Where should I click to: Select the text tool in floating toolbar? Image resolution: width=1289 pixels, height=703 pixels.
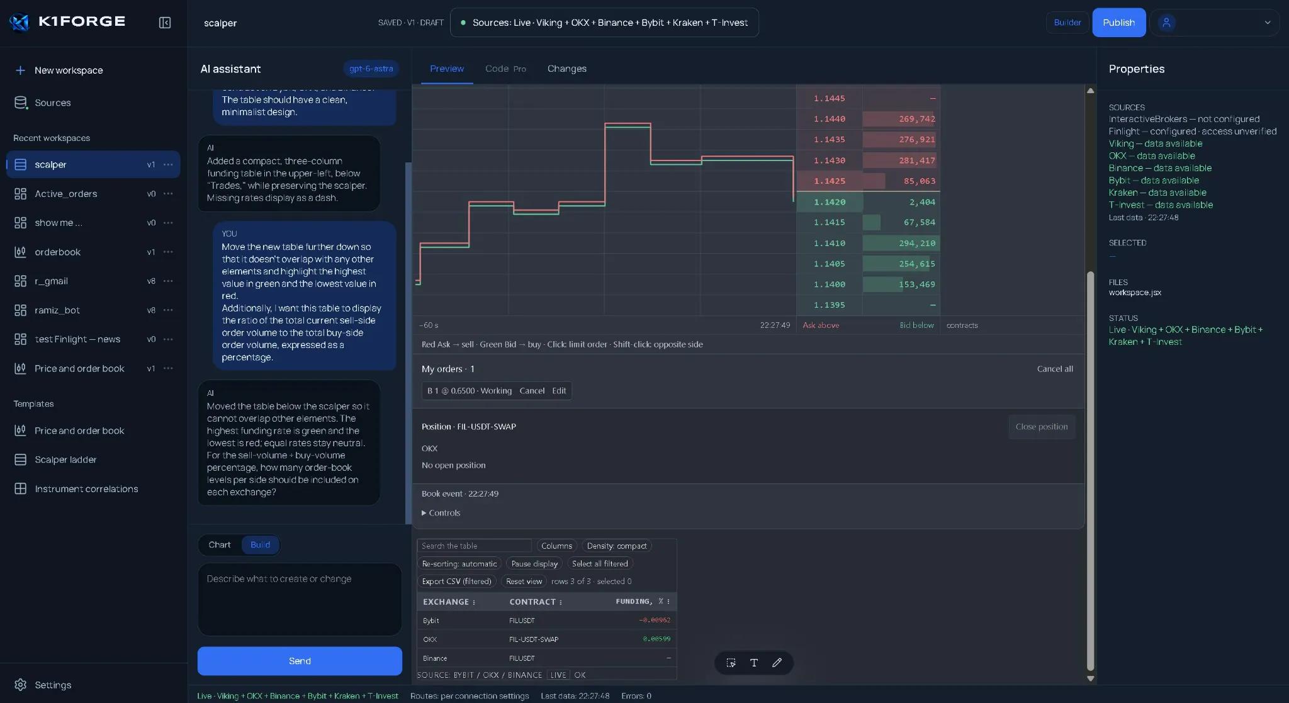coord(754,663)
